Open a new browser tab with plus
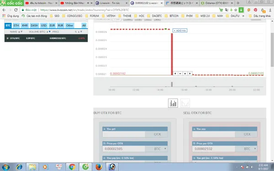This screenshot has height=171, width=274. pyautogui.click(x=238, y=3)
